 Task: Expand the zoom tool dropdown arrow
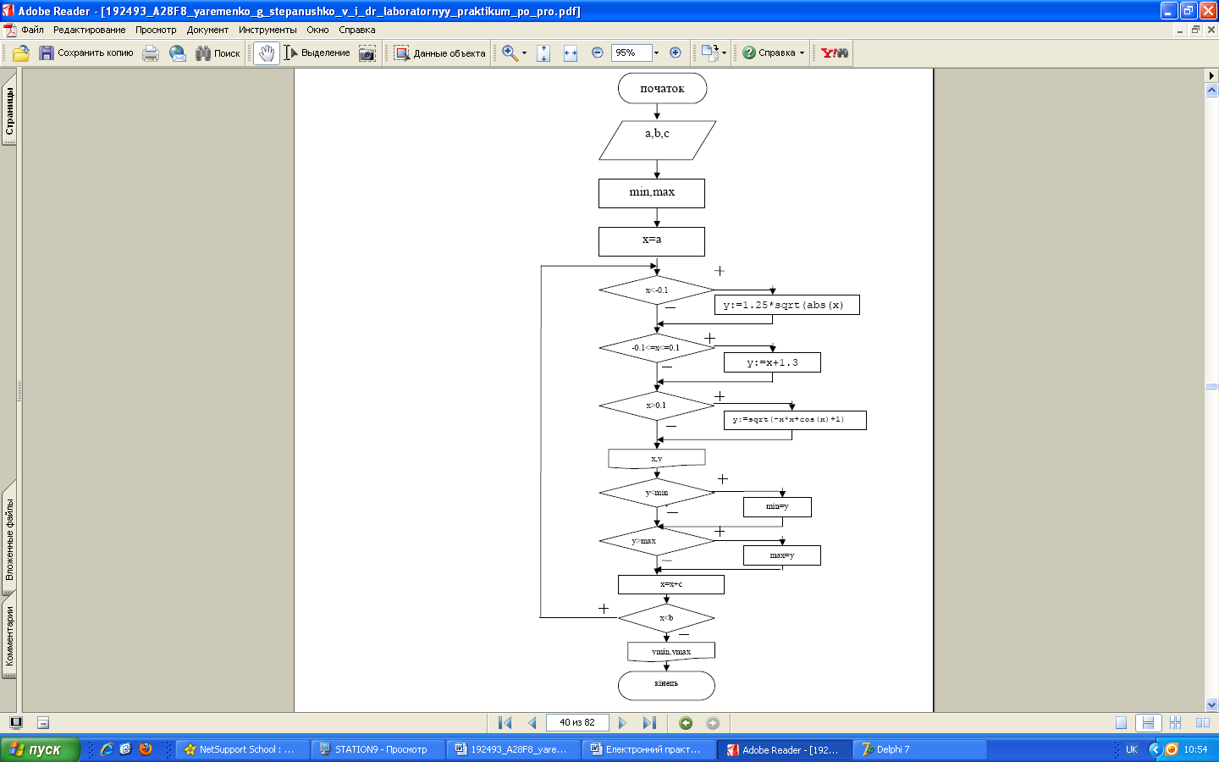point(524,52)
